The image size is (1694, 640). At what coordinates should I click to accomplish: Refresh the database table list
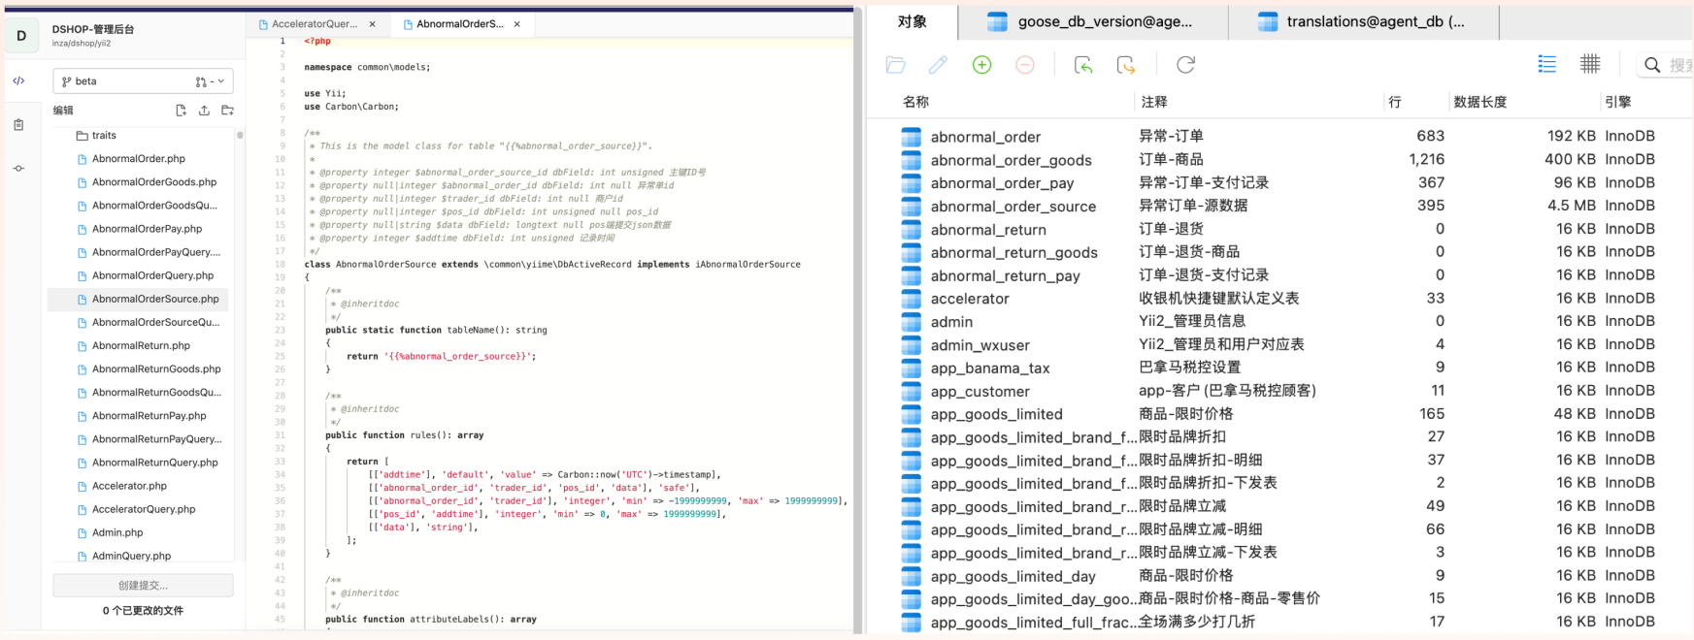coord(1185,65)
